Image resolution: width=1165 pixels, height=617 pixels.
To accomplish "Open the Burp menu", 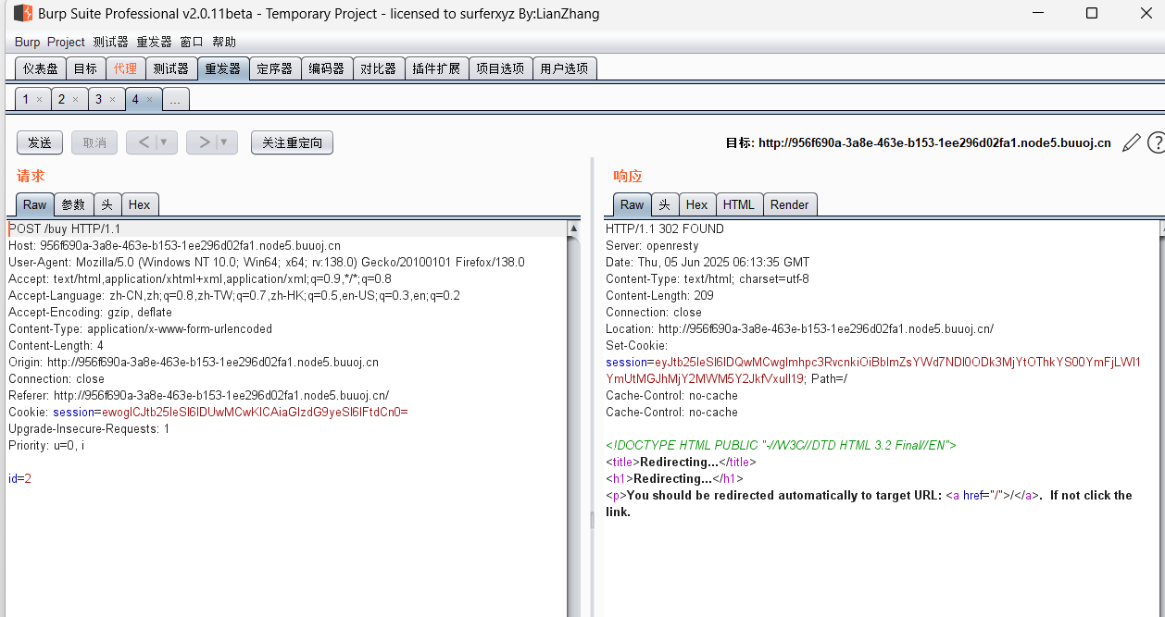I will pyautogui.click(x=28, y=43).
